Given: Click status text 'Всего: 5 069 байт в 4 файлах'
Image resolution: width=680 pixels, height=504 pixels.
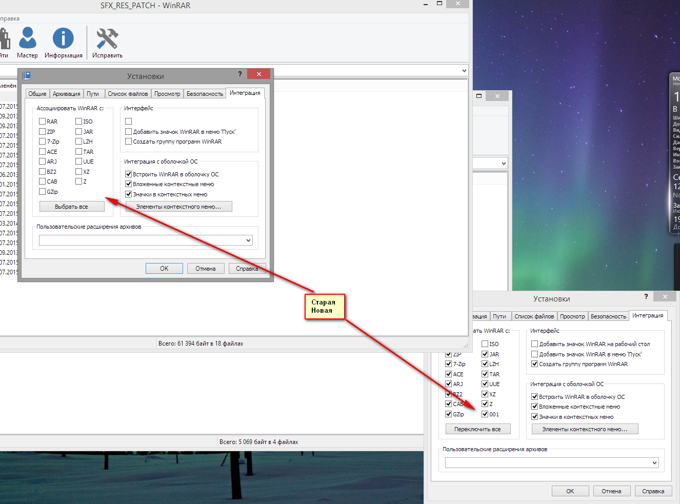Looking at the screenshot, I should (x=259, y=441).
